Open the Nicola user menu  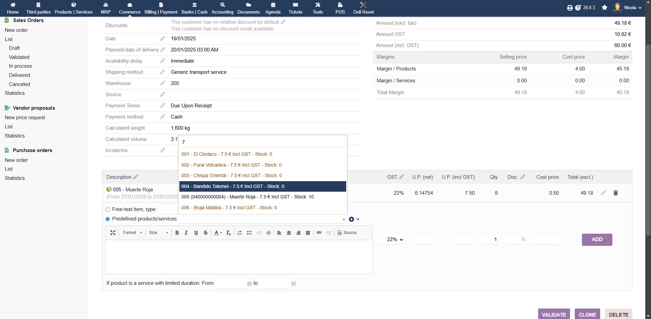(627, 7)
